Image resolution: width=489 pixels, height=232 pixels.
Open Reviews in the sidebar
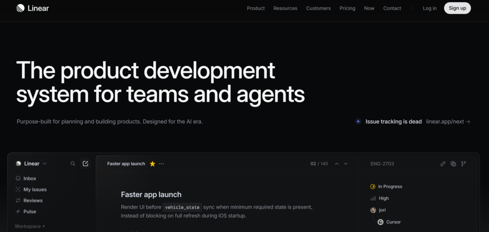pyautogui.click(x=29, y=200)
